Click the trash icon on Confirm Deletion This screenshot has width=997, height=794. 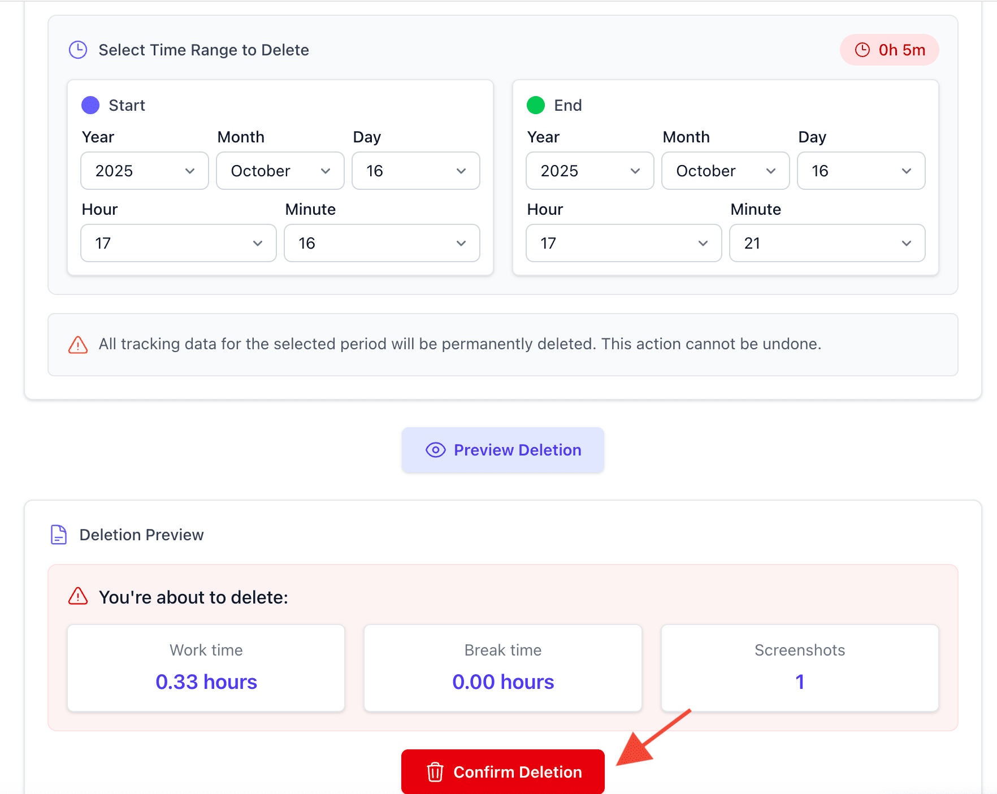click(x=435, y=771)
